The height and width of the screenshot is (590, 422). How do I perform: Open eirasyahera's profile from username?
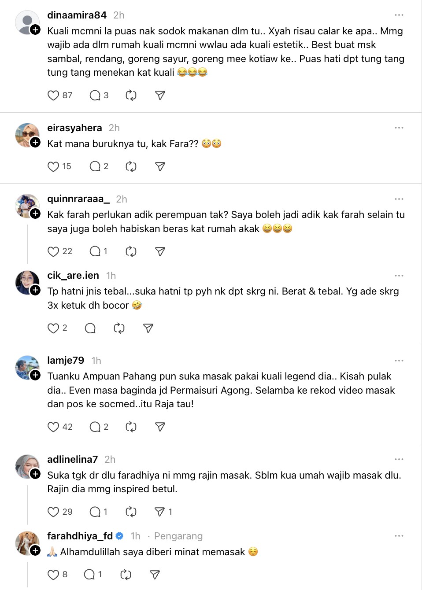74,128
